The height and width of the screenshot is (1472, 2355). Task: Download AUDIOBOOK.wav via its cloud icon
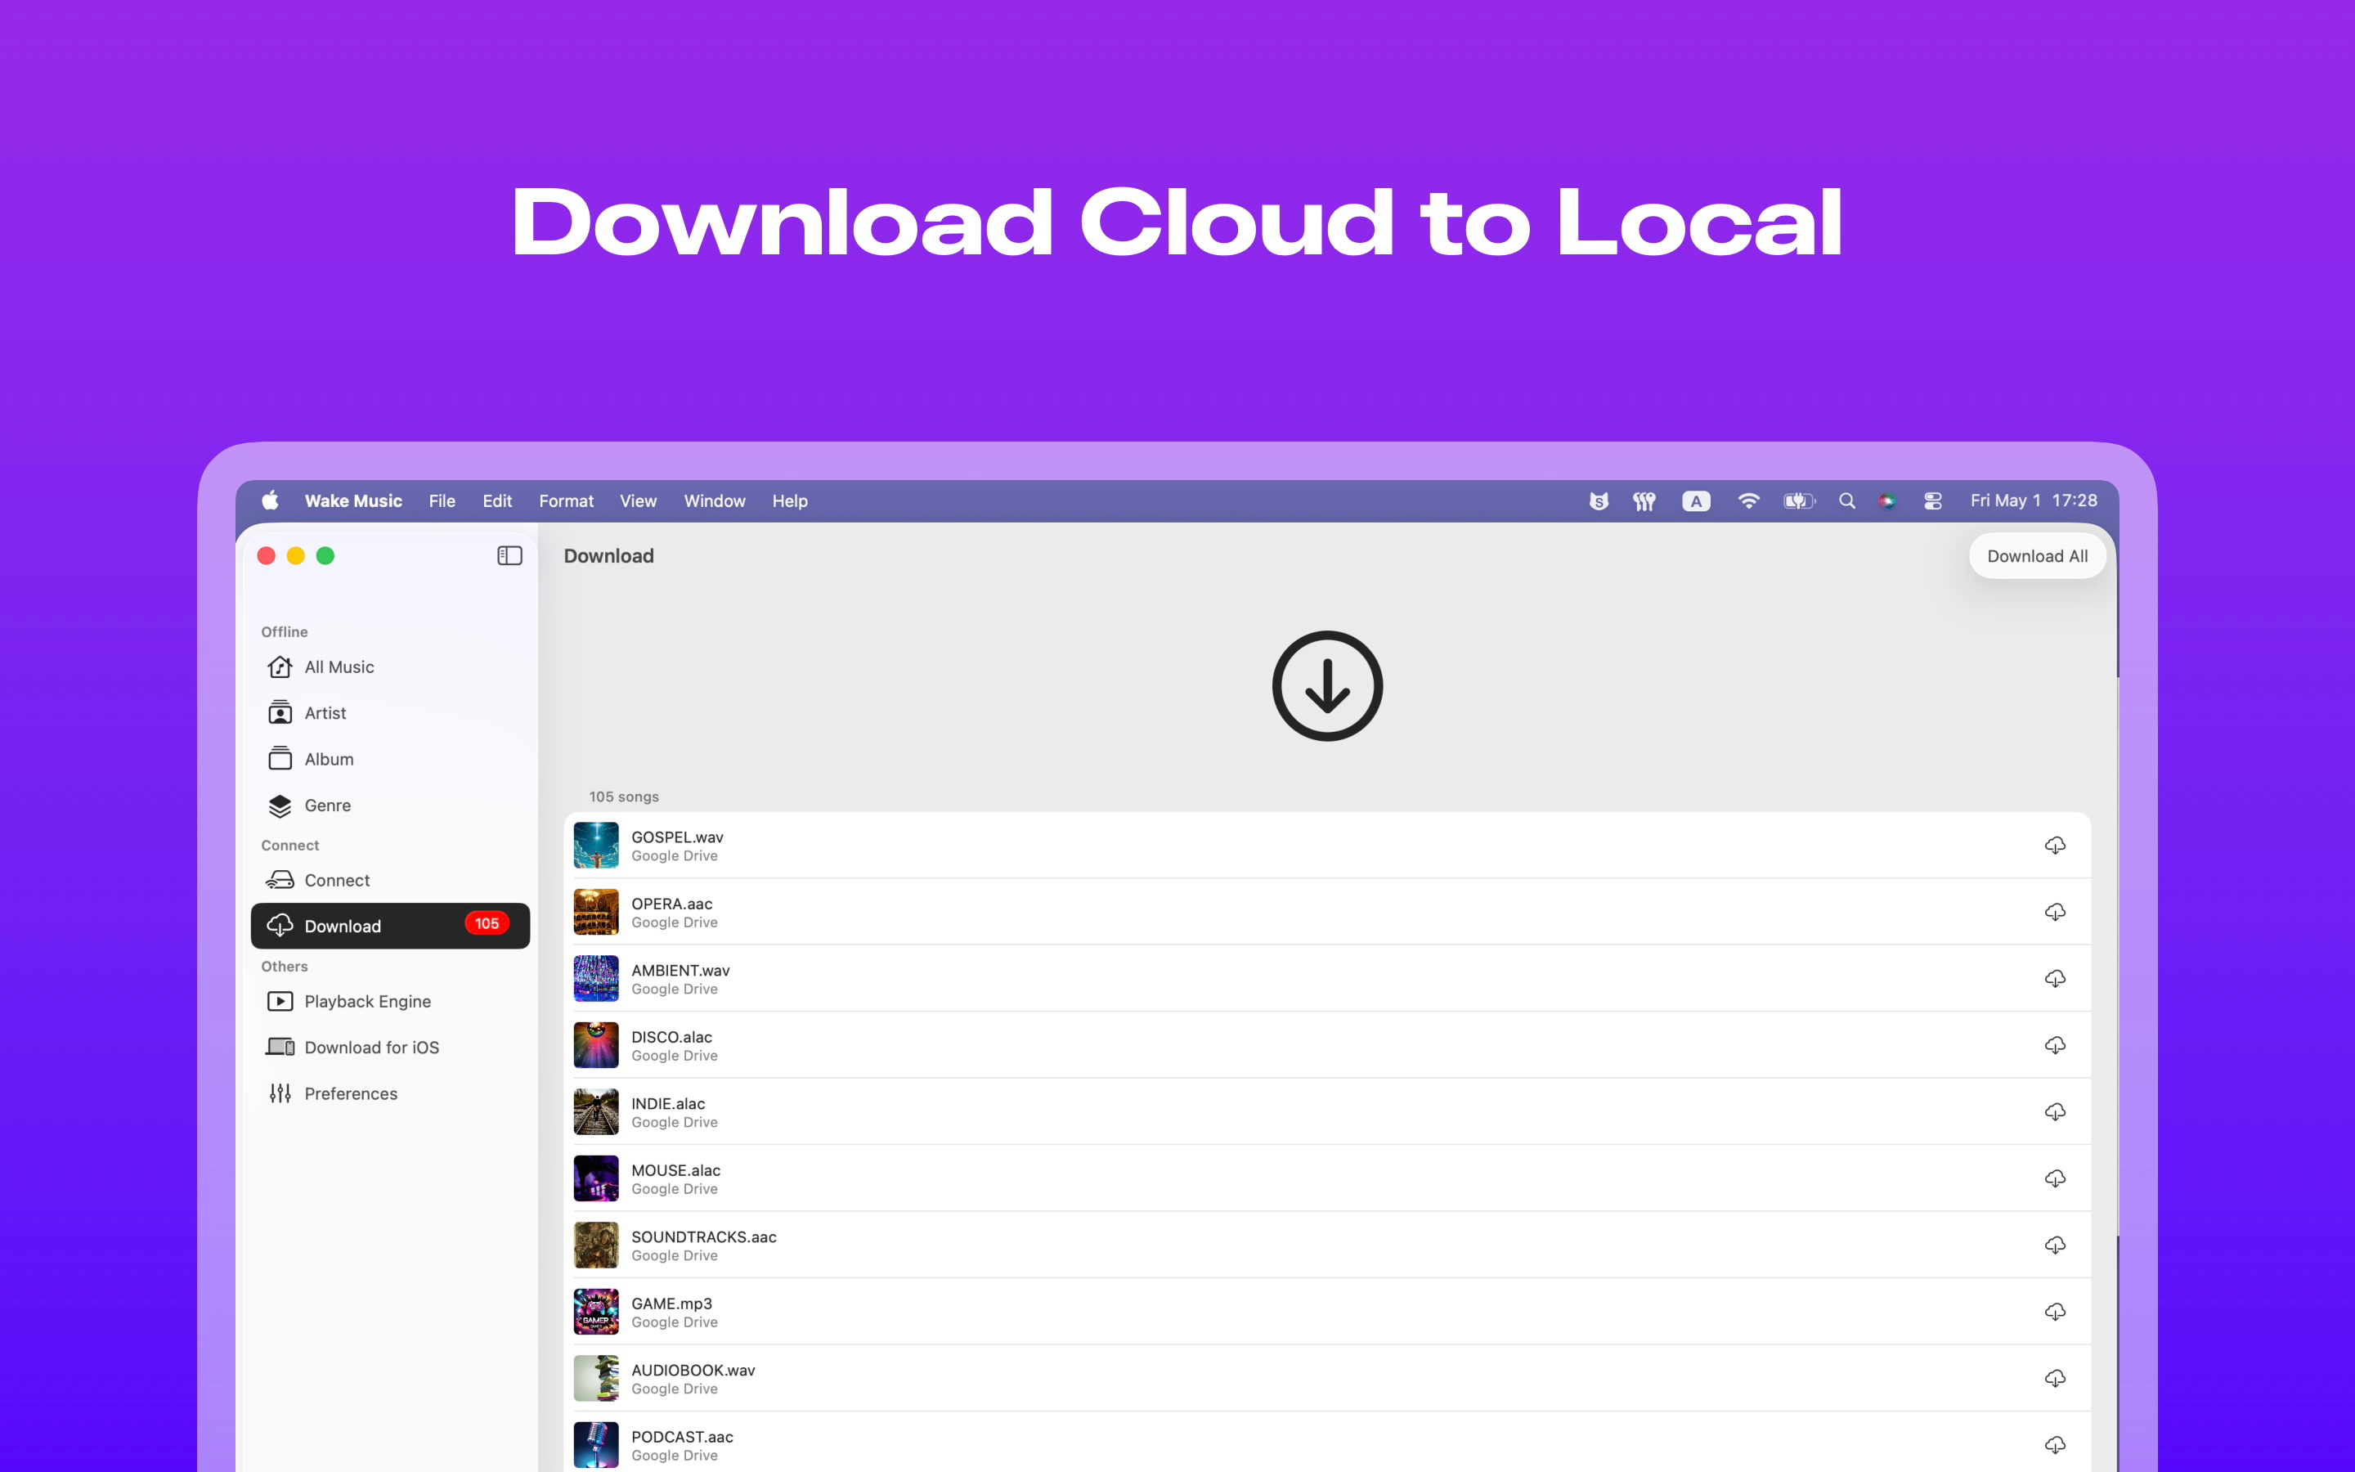[x=2054, y=1379]
